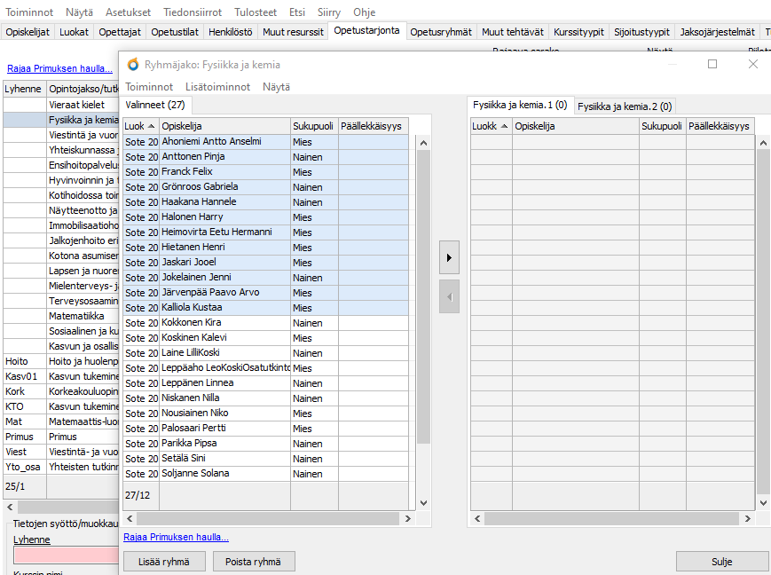Click the greyed left arrow transfer button

[449, 296]
